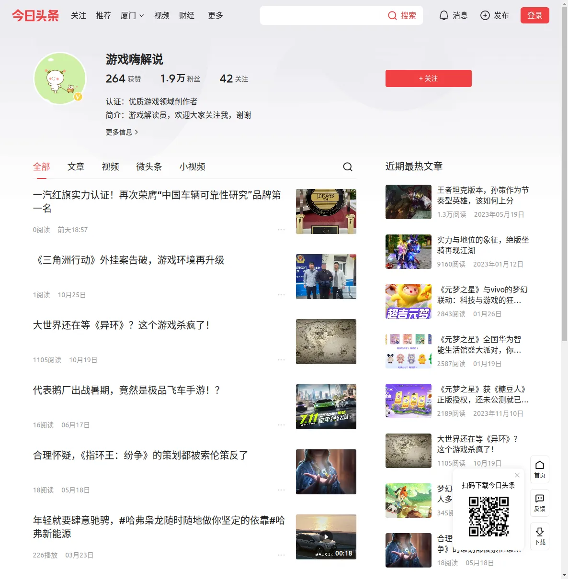Open 大世界还在等《异环》 article in main feed
This screenshot has height=579, width=568.
[121, 325]
